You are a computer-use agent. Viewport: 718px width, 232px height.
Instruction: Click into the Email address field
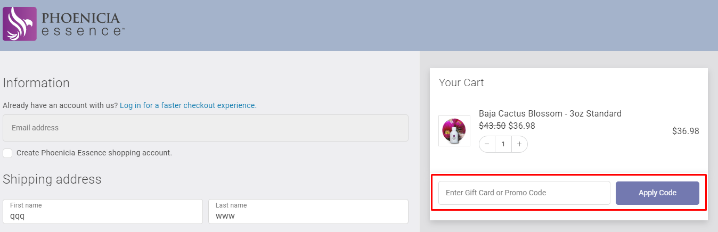click(x=206, y=128)
